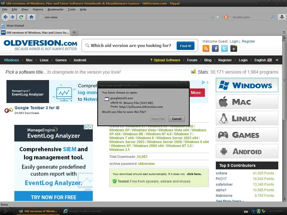Click the OLDVERSION.com site logo

point(40,45)
